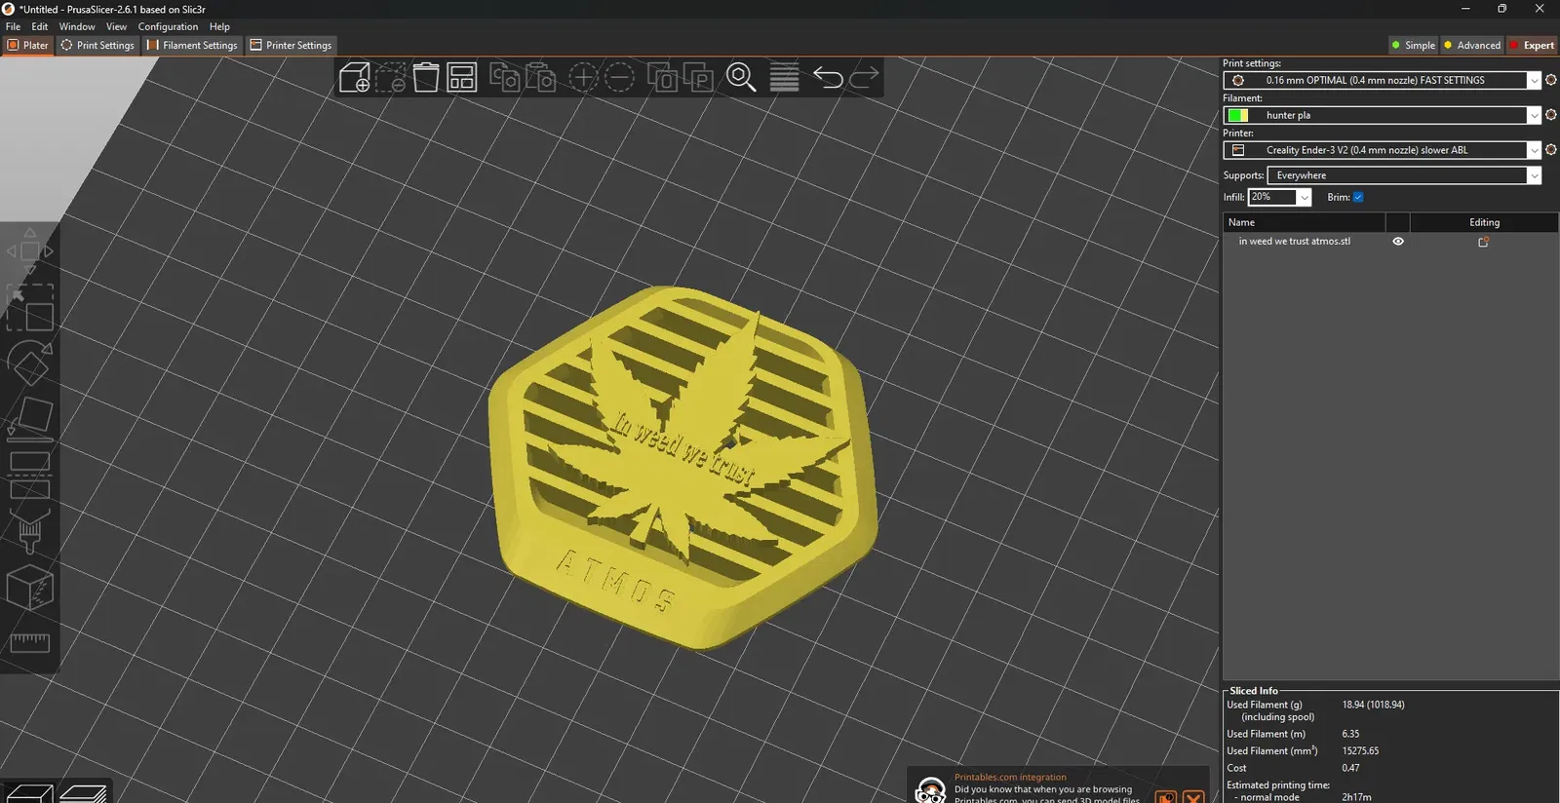Open the File menu
The height and width of the screenshot is (803, 1560).
[13, 26]
